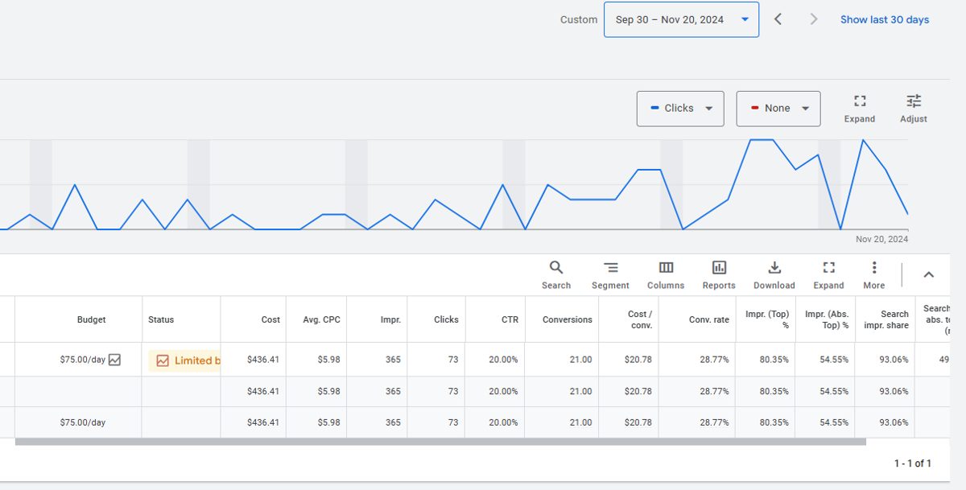Sort by the Cost / conv. column header
Screen dimensions: 966x490
point(639,319)
